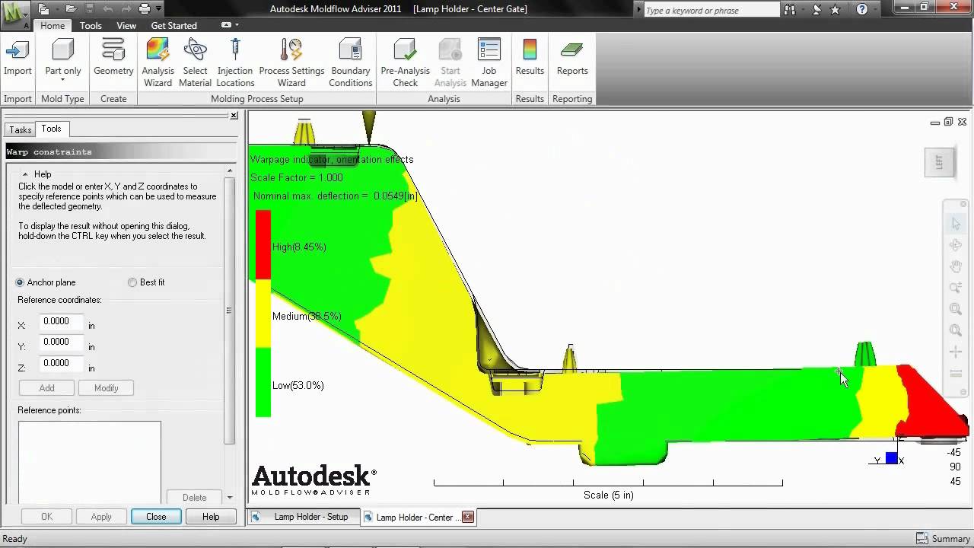Choose the Rotate navigation tool
The image size is (974, 548).
tap(956, 245)
